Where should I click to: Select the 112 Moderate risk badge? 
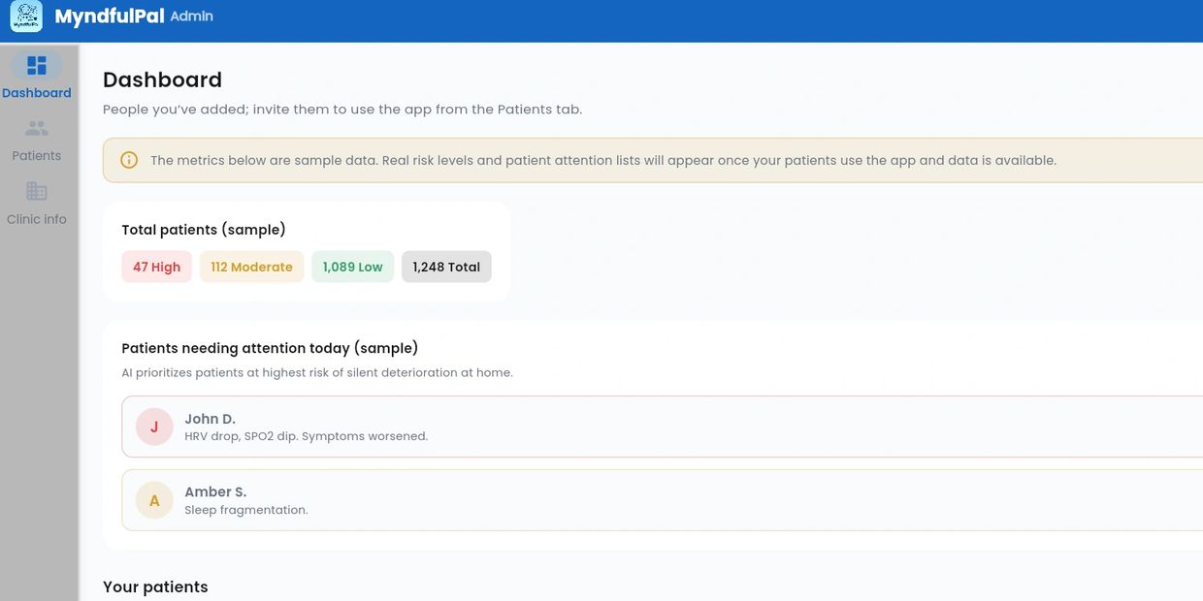251,267
